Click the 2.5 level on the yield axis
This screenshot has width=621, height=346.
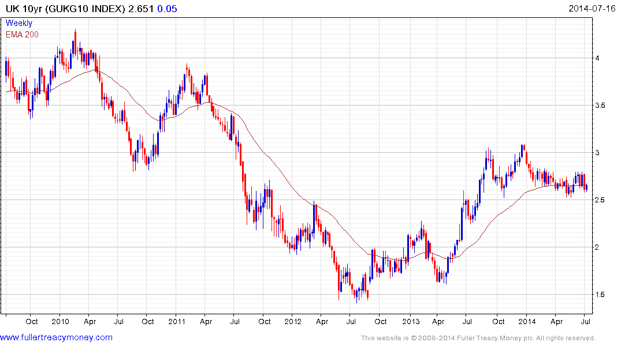(x=600, y=200)
